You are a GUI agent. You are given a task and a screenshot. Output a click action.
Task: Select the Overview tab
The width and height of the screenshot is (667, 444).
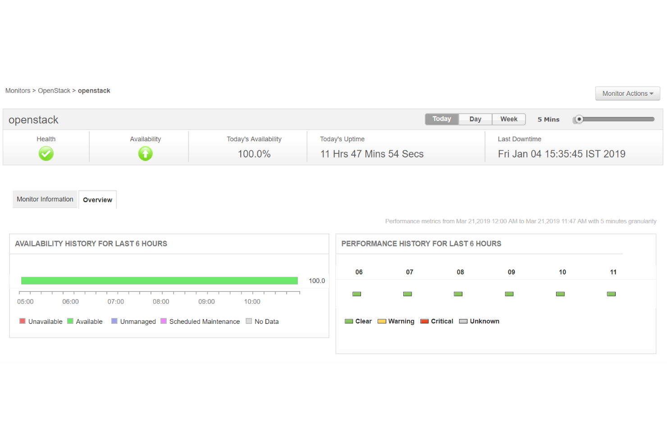pyautogui.click(x=97, y=199)
